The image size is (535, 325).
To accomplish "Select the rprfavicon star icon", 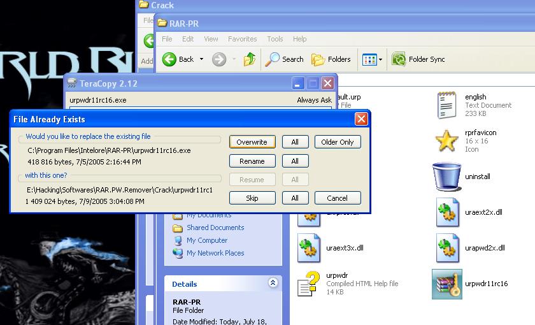I will point(446,141).
